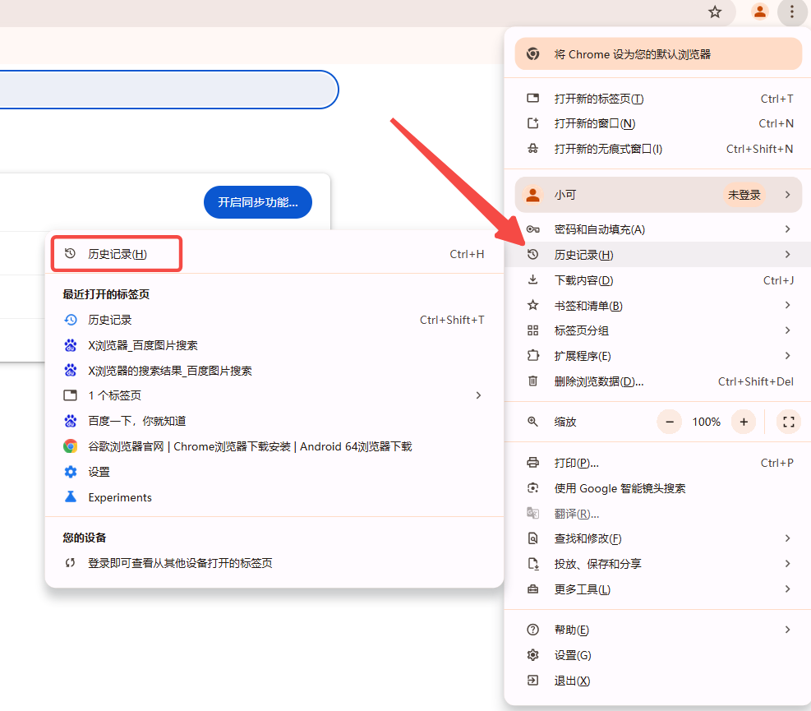811x711 pixels.
Task: Click the 100% zoom level value
Action: [x=706, y=422]
